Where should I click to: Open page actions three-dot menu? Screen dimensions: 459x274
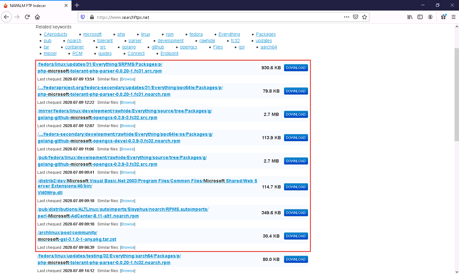(x=347, y=17)
